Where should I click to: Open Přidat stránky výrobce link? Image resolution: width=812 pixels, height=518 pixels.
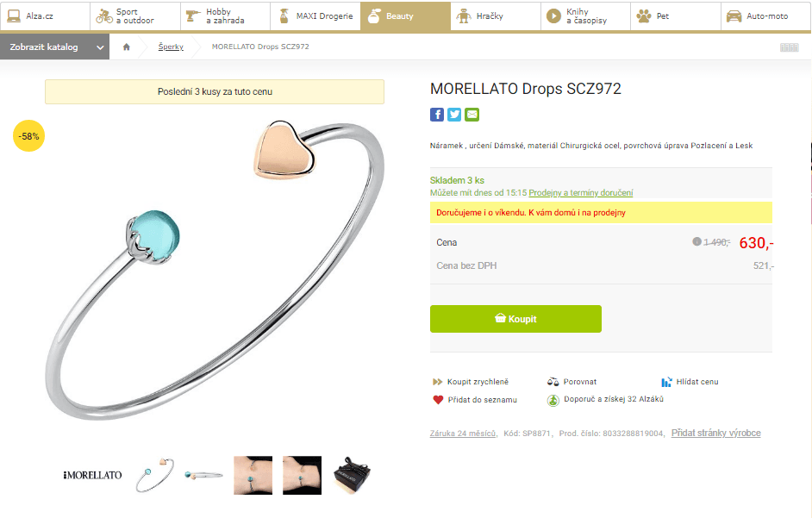point(717,433)
